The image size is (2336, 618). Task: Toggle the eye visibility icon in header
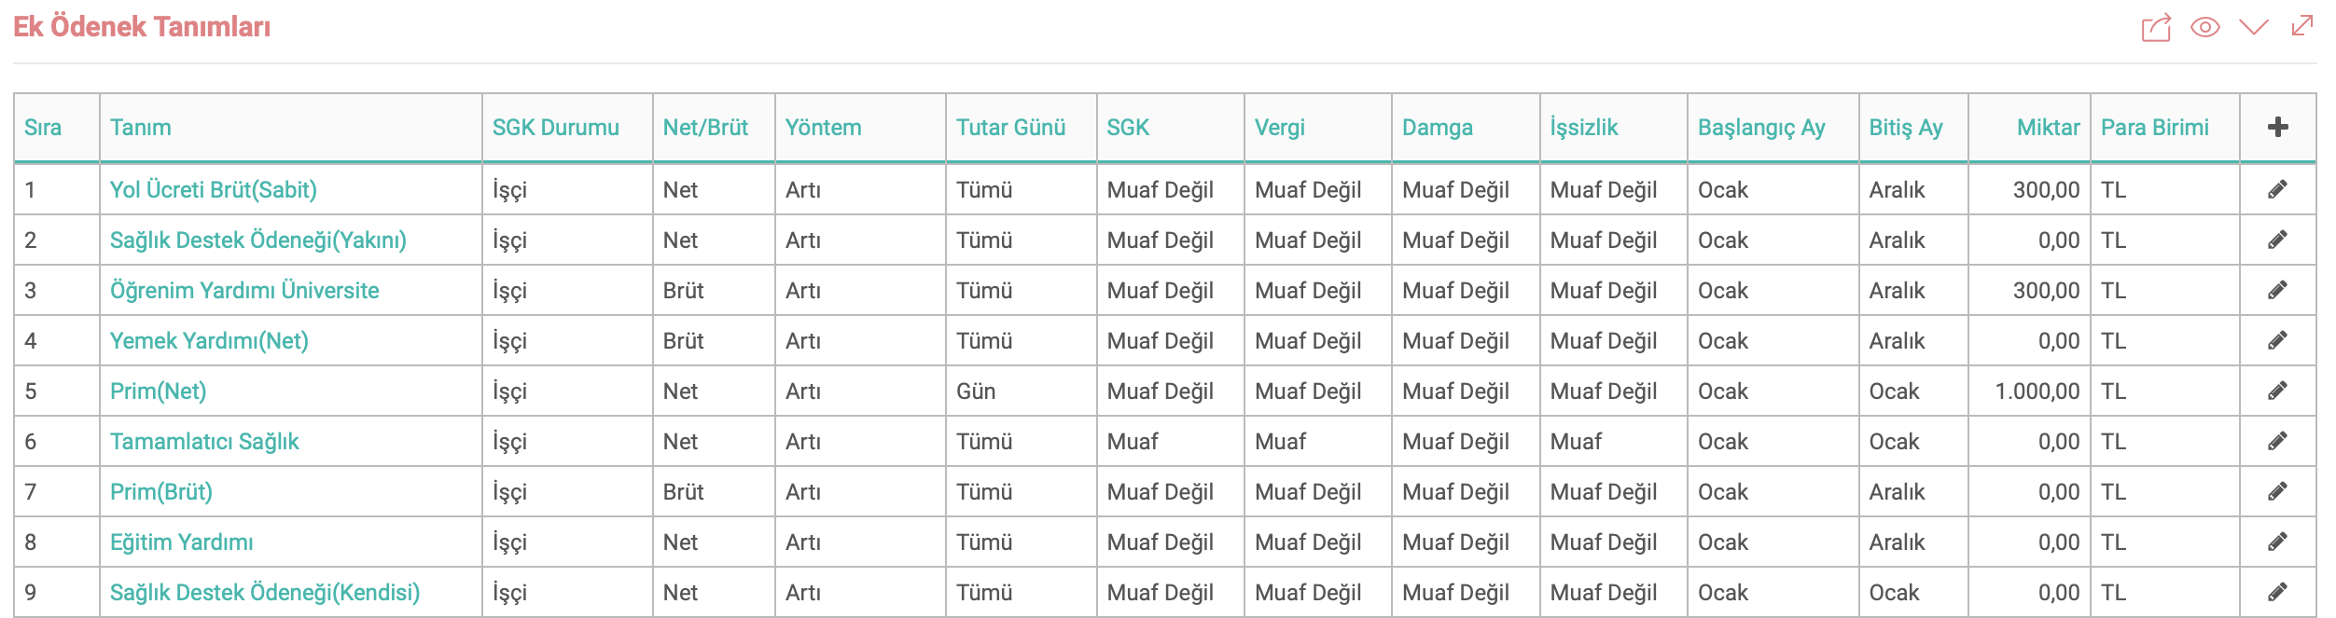(2204, 27)
